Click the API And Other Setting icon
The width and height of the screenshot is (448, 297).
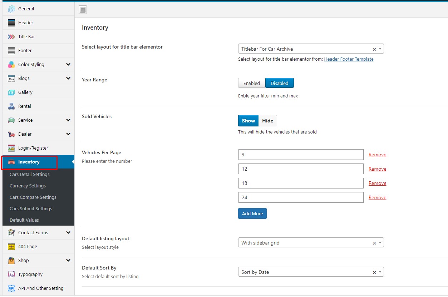coord(11,288)
